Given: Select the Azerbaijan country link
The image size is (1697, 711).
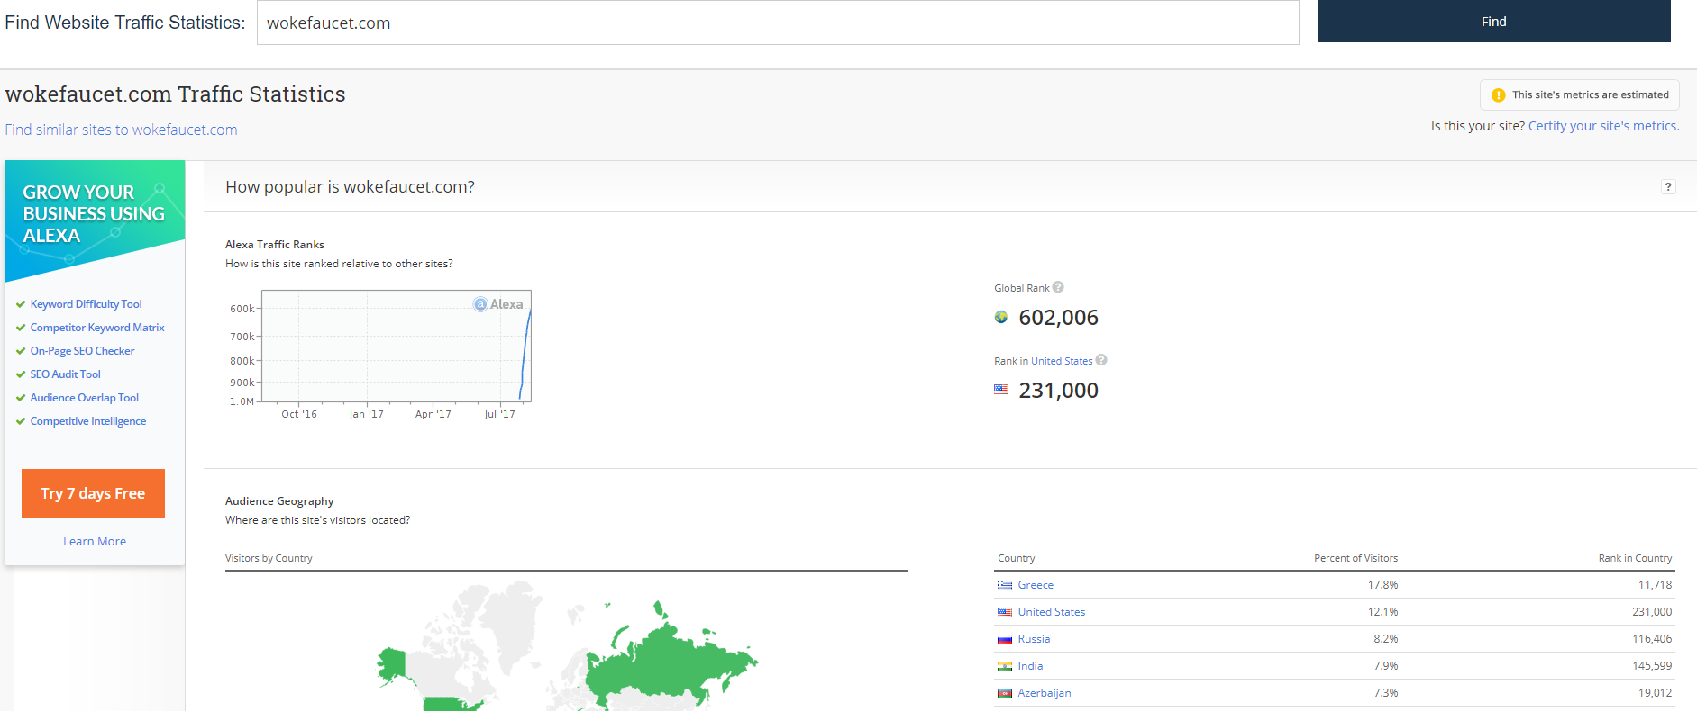Looking at the screenshot, I should click(x=1045, y=693).
